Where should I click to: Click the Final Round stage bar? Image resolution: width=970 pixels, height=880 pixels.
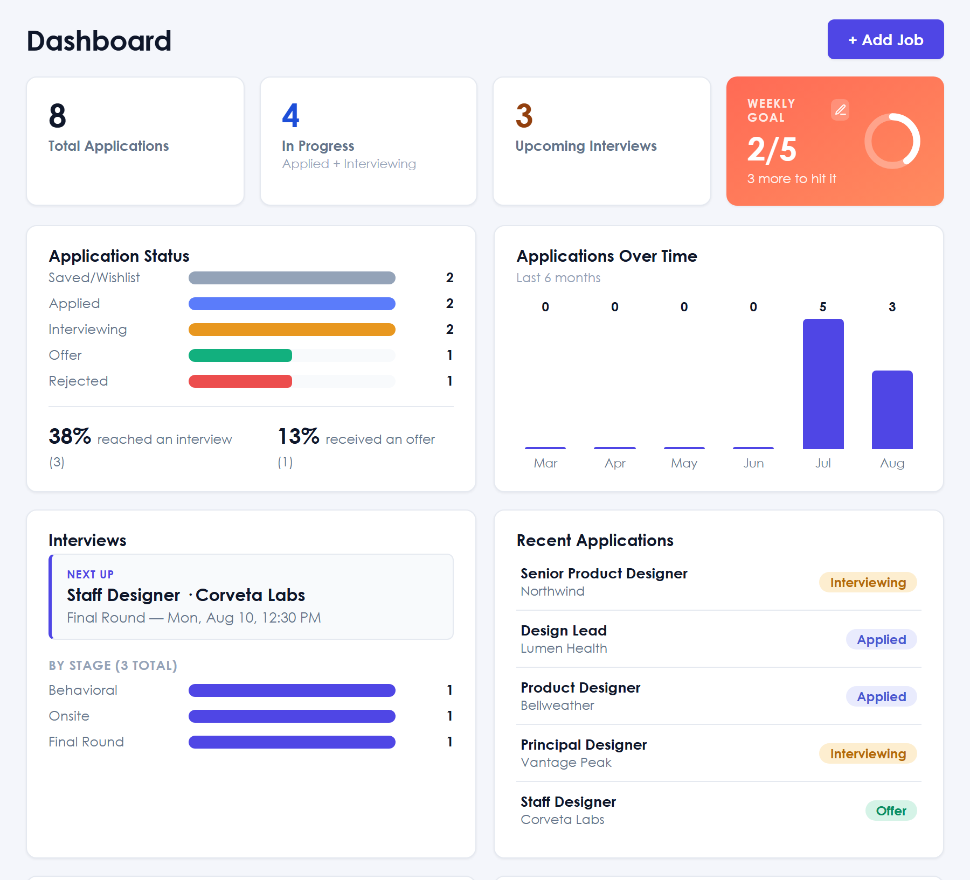tap(292, 742)
